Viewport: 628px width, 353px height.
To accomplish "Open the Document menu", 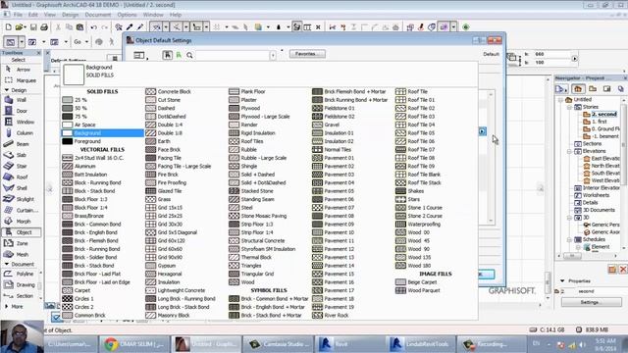I will pos(98,15).
